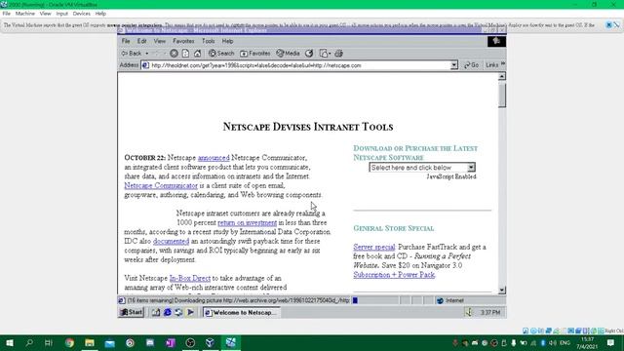Click the guest system tray icon
The height and width of the screenshot is (351, 624).
(468, 312)
